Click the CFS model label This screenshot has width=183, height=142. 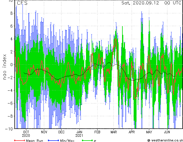pos(22,3)
